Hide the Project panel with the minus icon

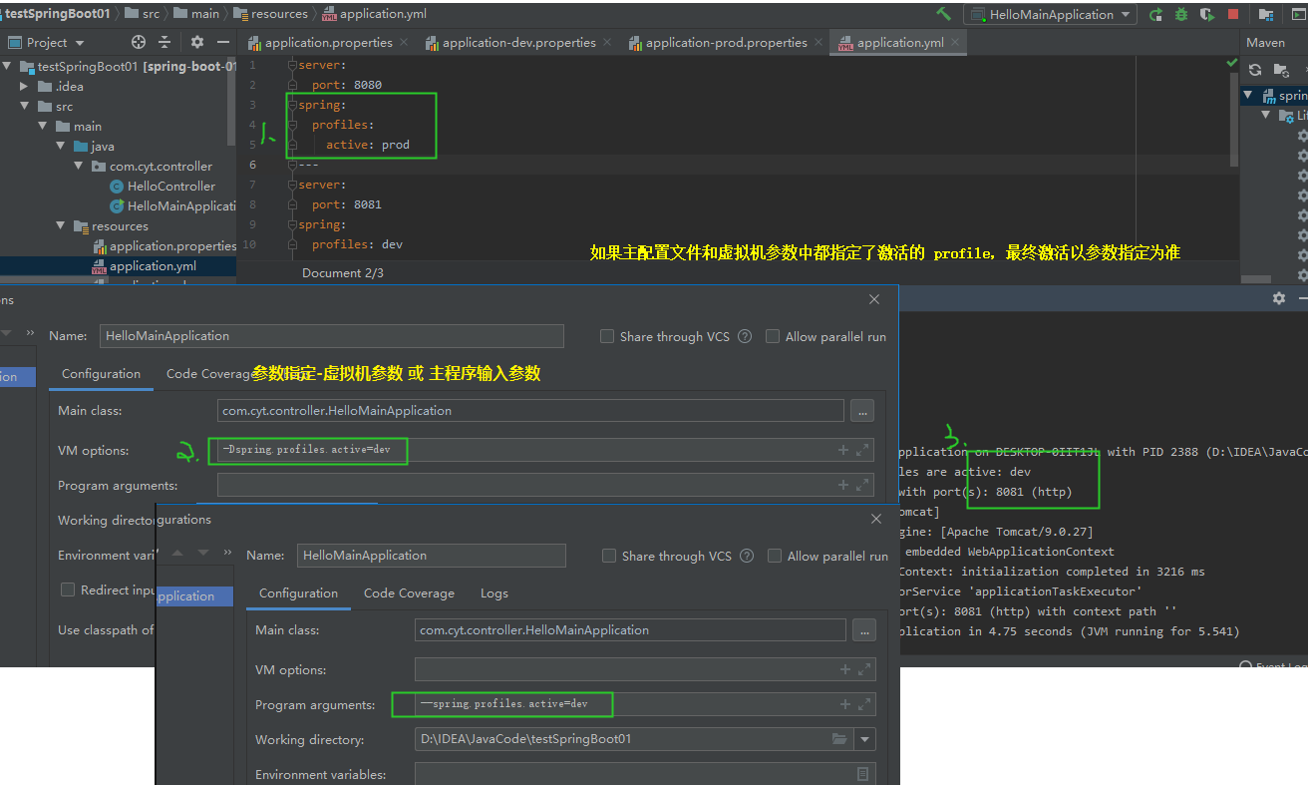click(x=223, y=42)
